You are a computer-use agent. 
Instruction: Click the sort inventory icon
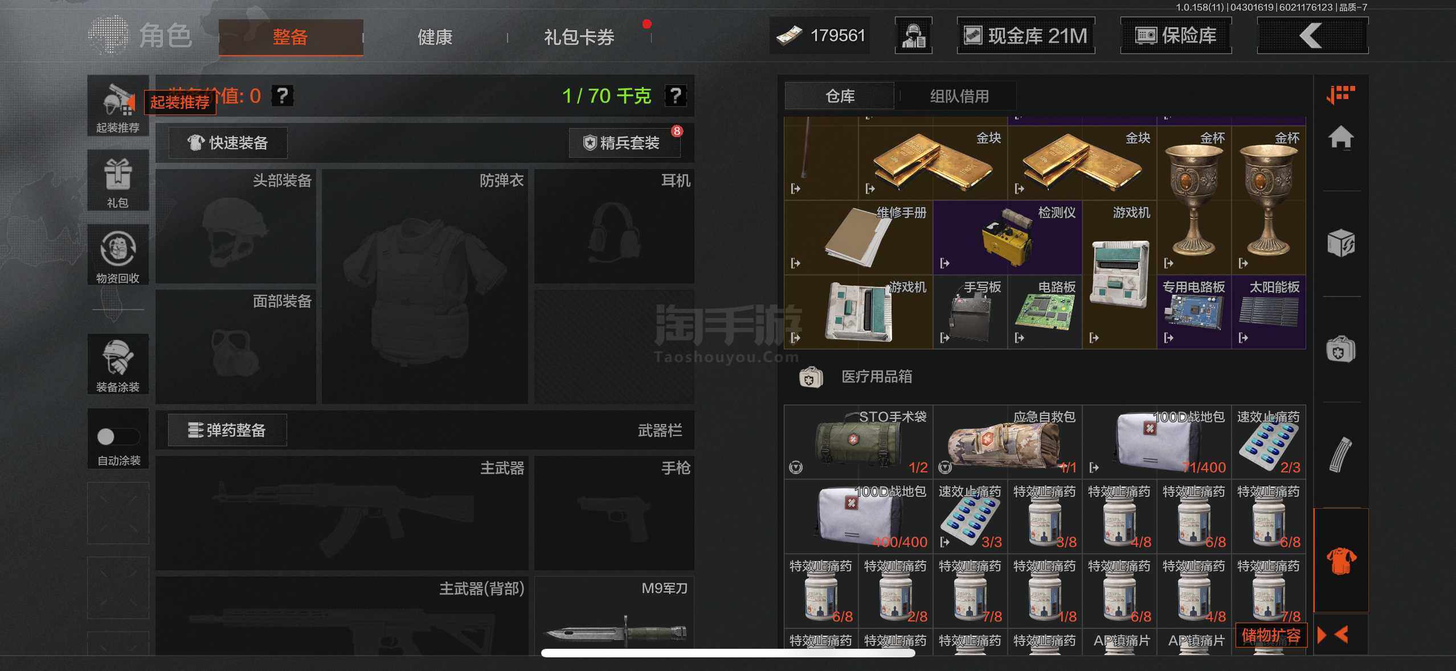click(1340, 94)
